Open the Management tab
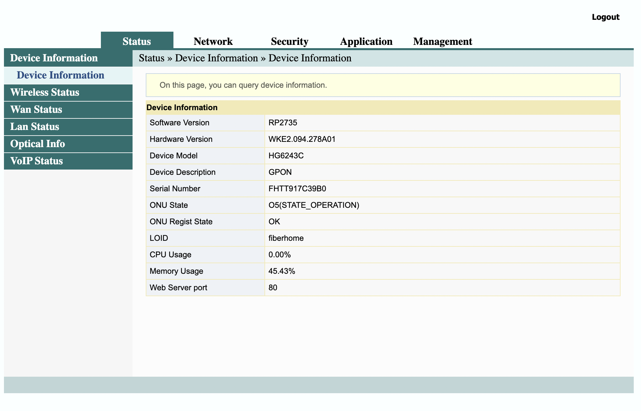 pyautogui.click(x=443, y=41)
